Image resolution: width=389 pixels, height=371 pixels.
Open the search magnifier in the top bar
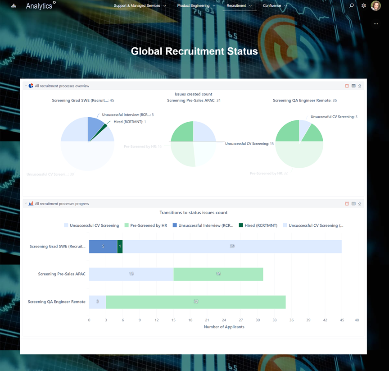[351, 5]
